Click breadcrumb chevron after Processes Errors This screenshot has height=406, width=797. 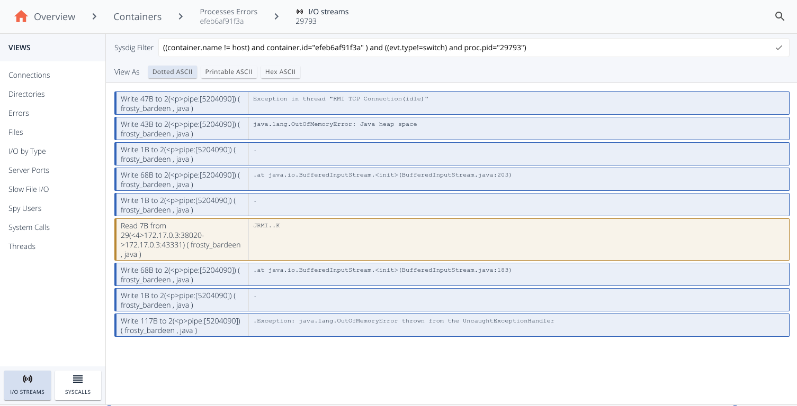point(276,16)
